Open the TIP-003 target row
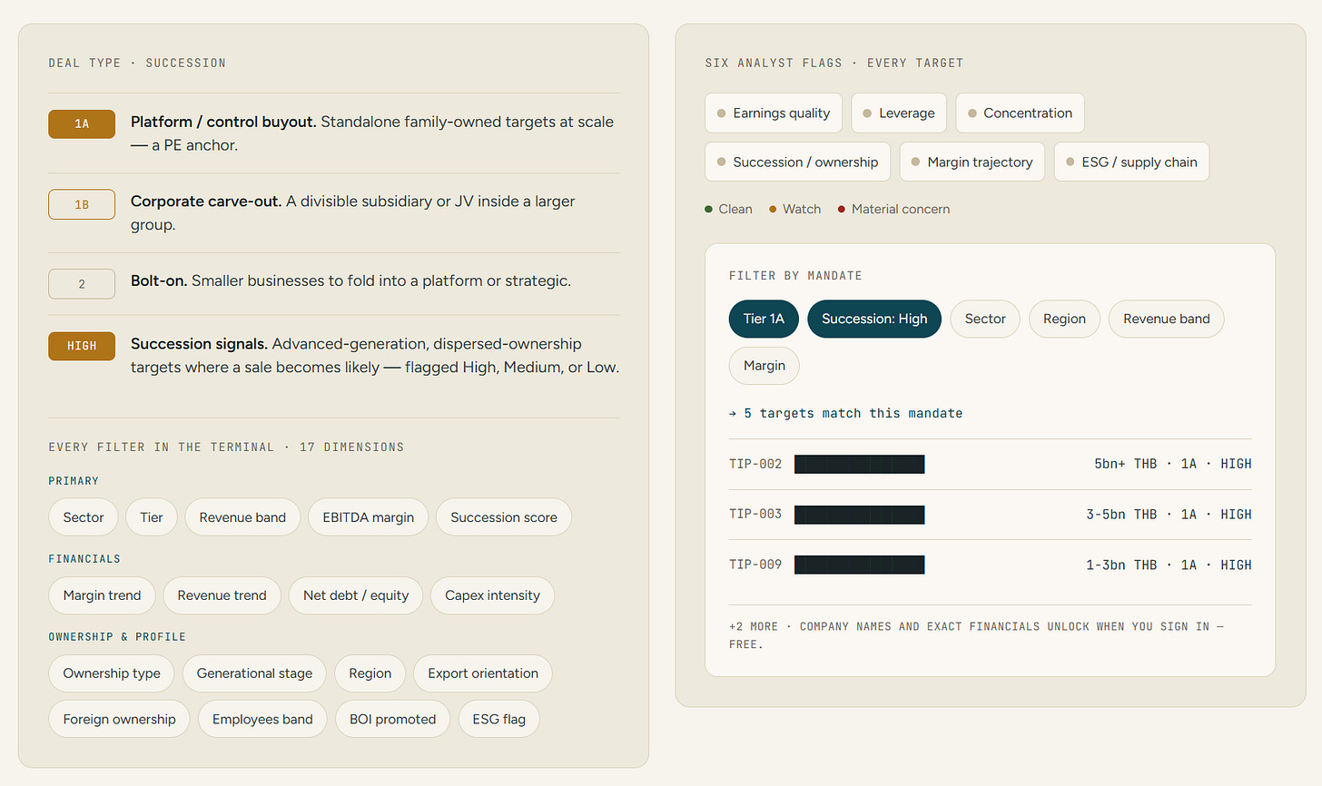This screenshot has height=786, width=1322. click(990, 515)
